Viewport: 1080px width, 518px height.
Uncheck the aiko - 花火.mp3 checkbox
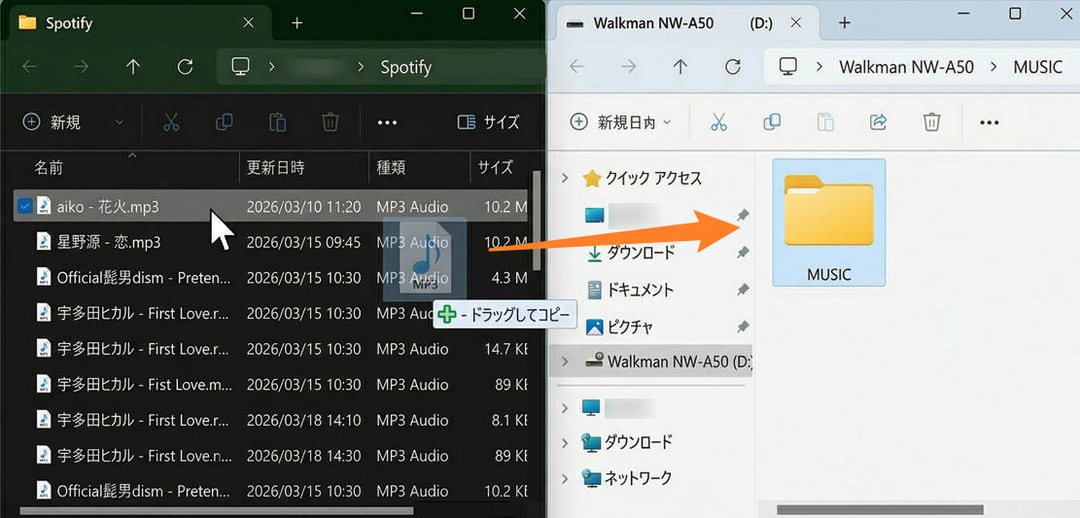[24, 205]
